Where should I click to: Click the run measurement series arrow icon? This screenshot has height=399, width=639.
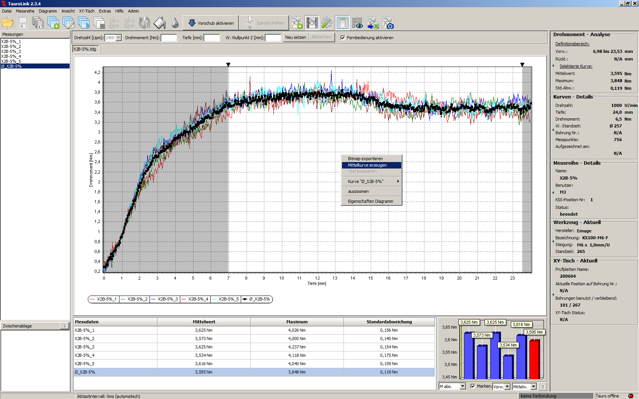84,23
